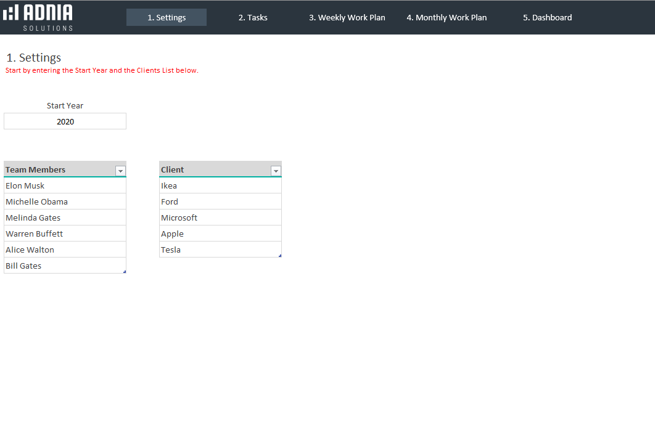This screenshot has height=435, width=655.
Task: Open the Team Members filter dropdown
Action: pos(120,171)
